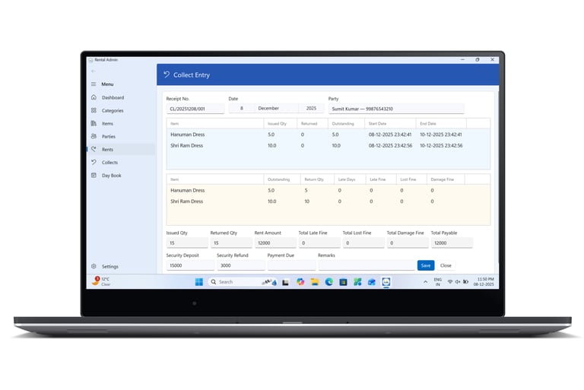584x390 pixels.
Task: Click the Remarks text field
Action: click(x=367, y=265)
